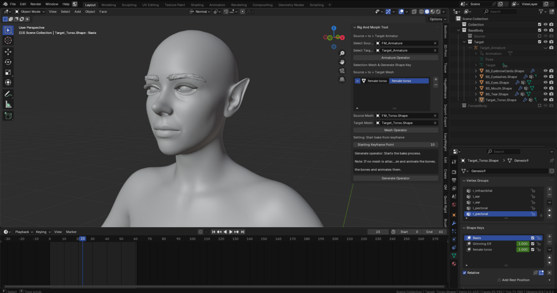Click the Generate Operator button
Viewport: 557px width, 293px height.
click(395, 178)
